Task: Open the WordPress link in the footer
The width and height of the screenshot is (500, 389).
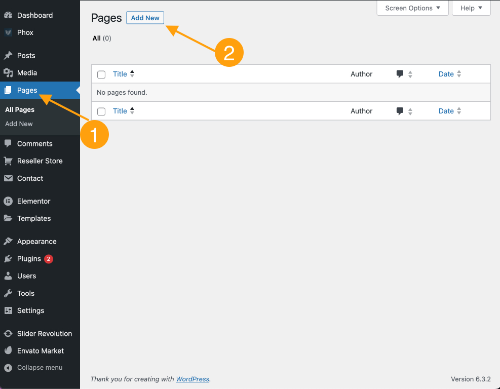Action: click(193, 379)
